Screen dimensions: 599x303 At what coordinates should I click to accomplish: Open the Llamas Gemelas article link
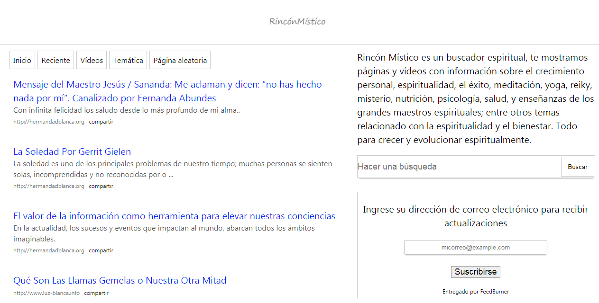pos(120,280)
